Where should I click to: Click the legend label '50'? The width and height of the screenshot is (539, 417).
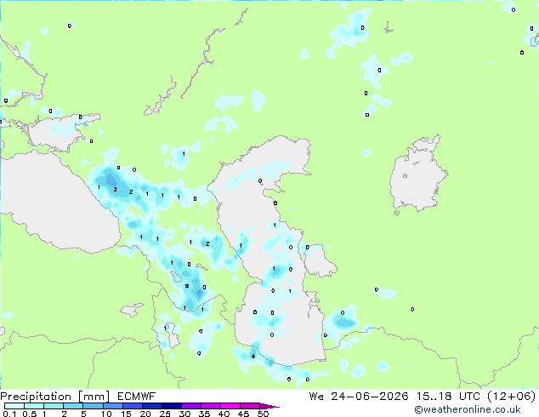263,414
